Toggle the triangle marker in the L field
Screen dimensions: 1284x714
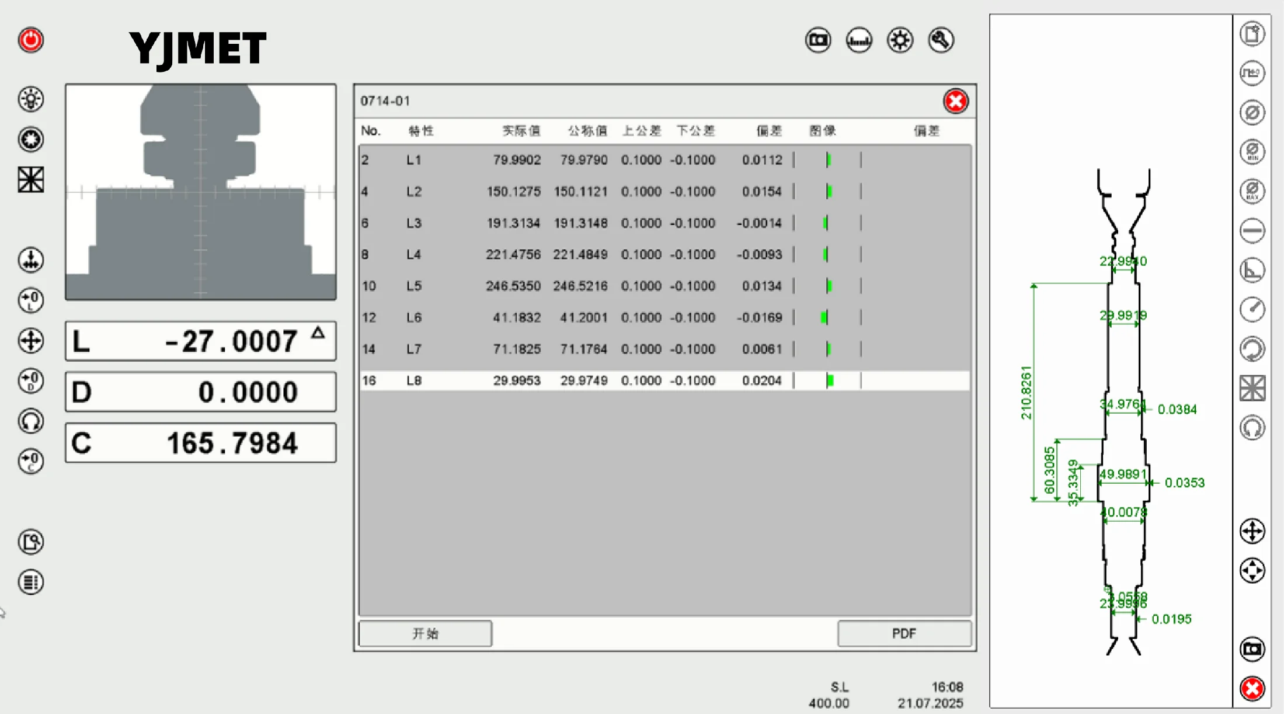click(x=318, y=333)
